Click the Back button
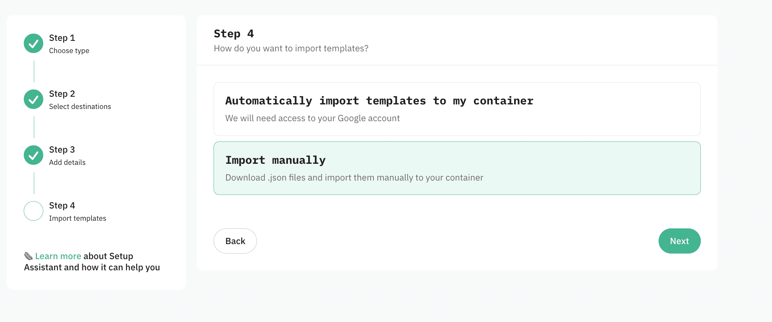 [235, 241]
